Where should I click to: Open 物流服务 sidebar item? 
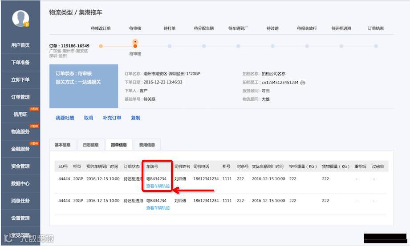[20, 131]
